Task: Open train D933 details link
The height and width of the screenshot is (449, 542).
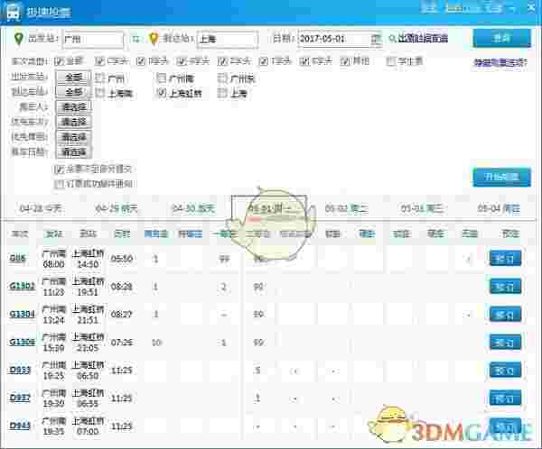Action: tap(20, 370)
